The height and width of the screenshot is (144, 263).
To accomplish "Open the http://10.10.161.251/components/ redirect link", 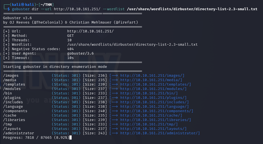I will coord(156,111).
